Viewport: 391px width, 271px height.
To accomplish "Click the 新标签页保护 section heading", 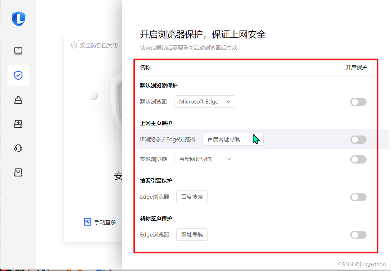I will (x=156, y=218).
